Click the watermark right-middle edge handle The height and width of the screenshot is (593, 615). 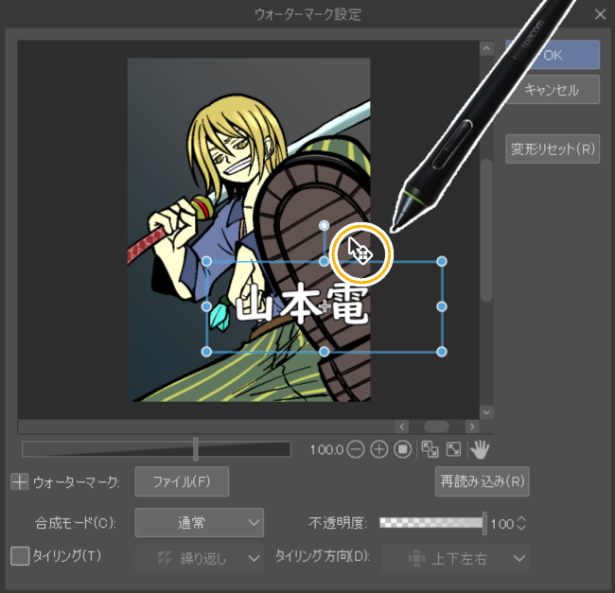pyautogui.click(x=442, y=306)
